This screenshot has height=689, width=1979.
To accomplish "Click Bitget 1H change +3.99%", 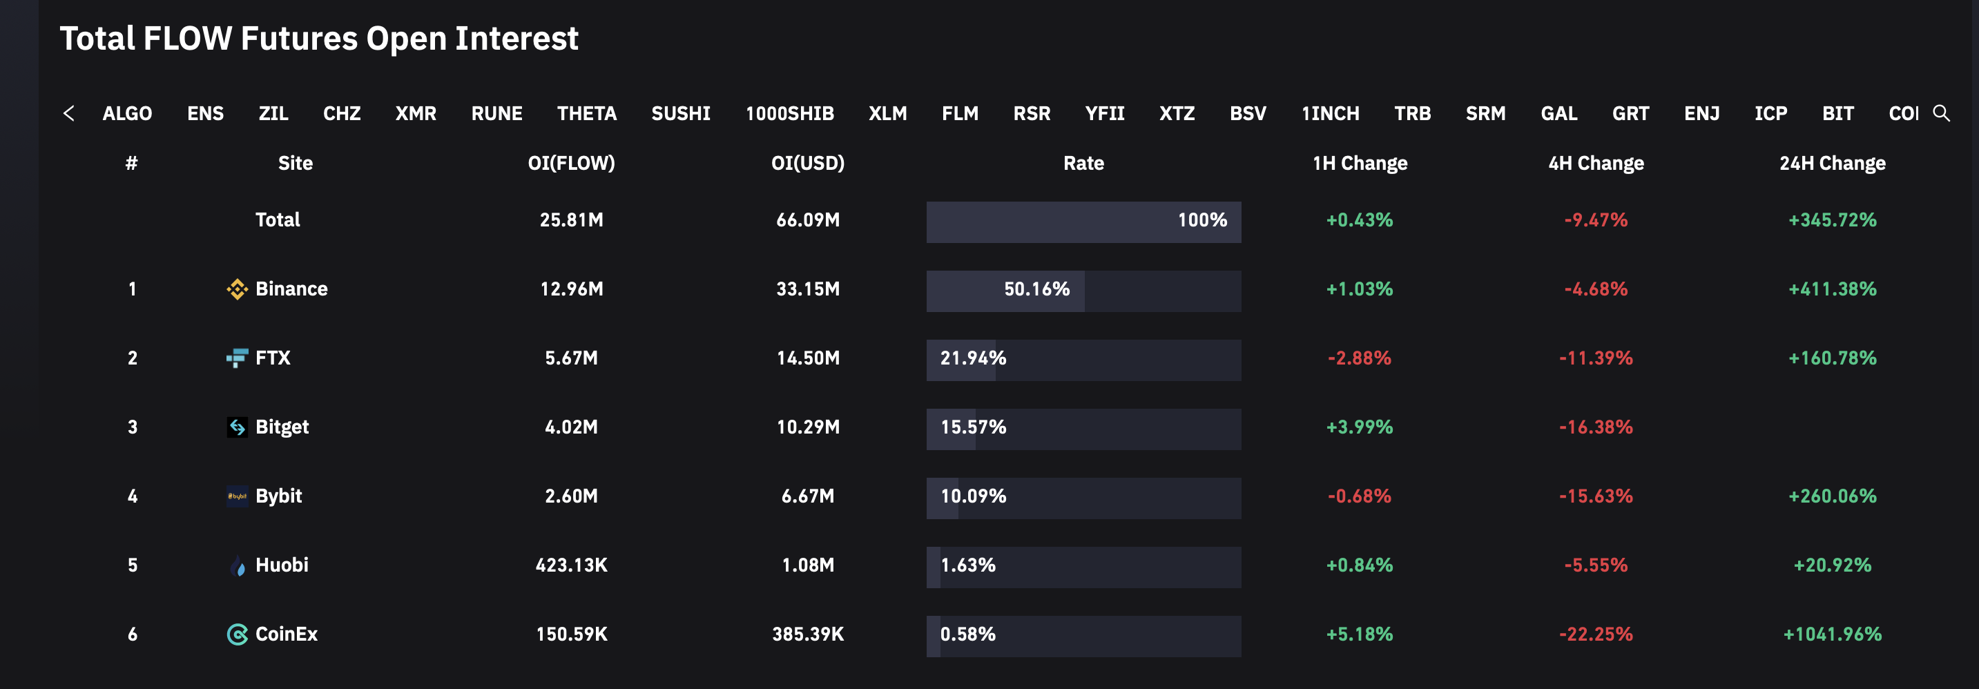I will (x=1360, y=428).
